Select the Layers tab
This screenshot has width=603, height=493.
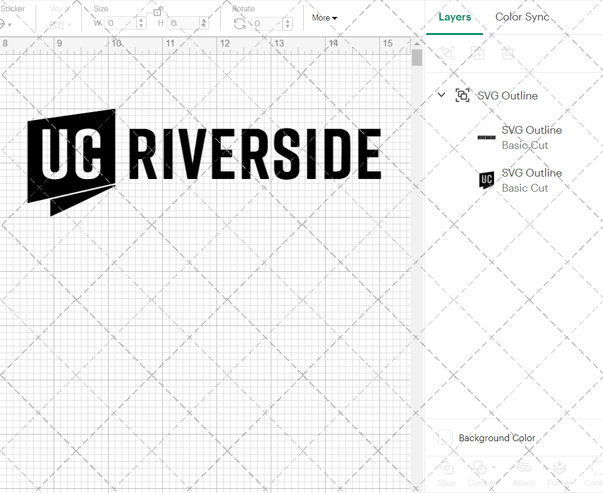click(x=455, y=17)
